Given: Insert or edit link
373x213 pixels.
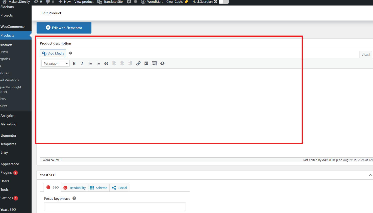Looking at the screenshot, I should [138, 63].
